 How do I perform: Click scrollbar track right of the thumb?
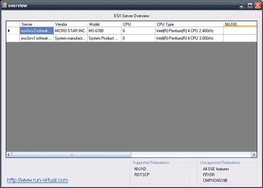[x=191, y=154]
